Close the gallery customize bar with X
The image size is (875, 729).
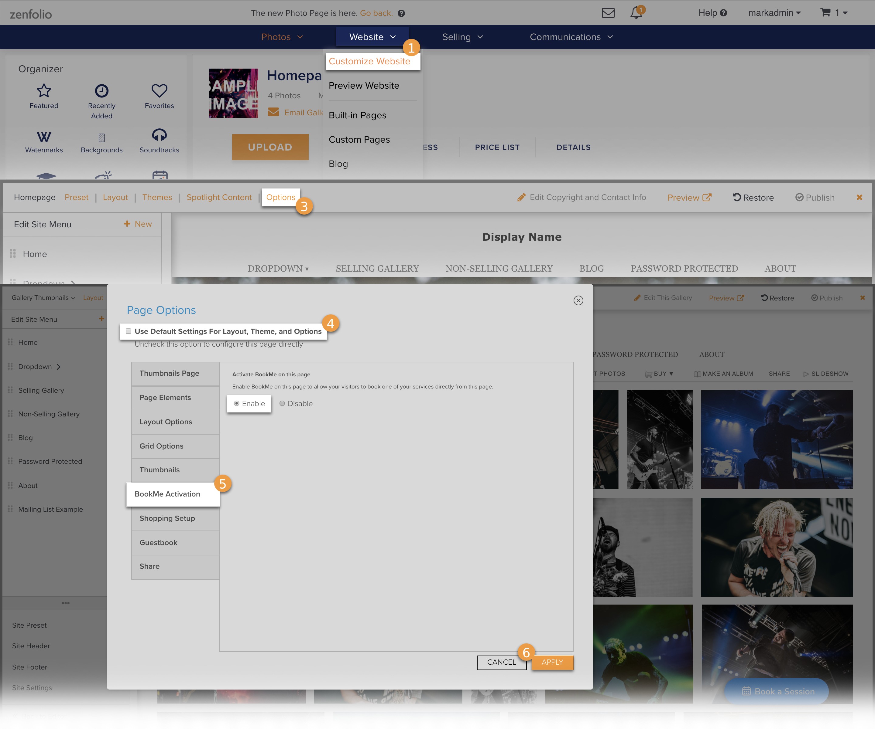[x=863, y=298]
